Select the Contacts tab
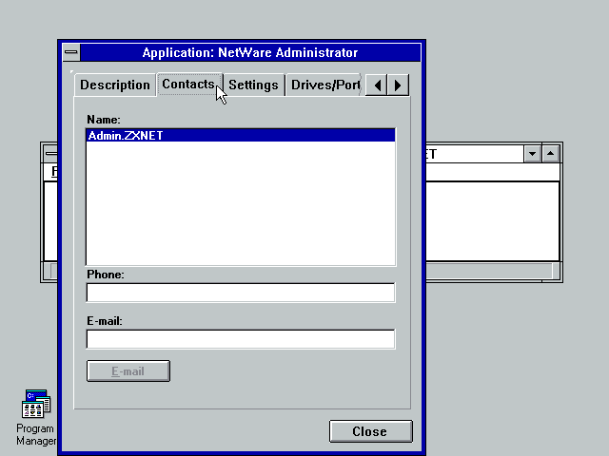This screenshot has height=456, width=609. click(x=189, y=85)
